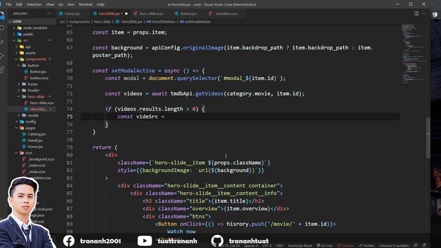The width and height of the screenshot is (441, 248).
Task: Expand the footer folder
Action: (x=32, y=84)
